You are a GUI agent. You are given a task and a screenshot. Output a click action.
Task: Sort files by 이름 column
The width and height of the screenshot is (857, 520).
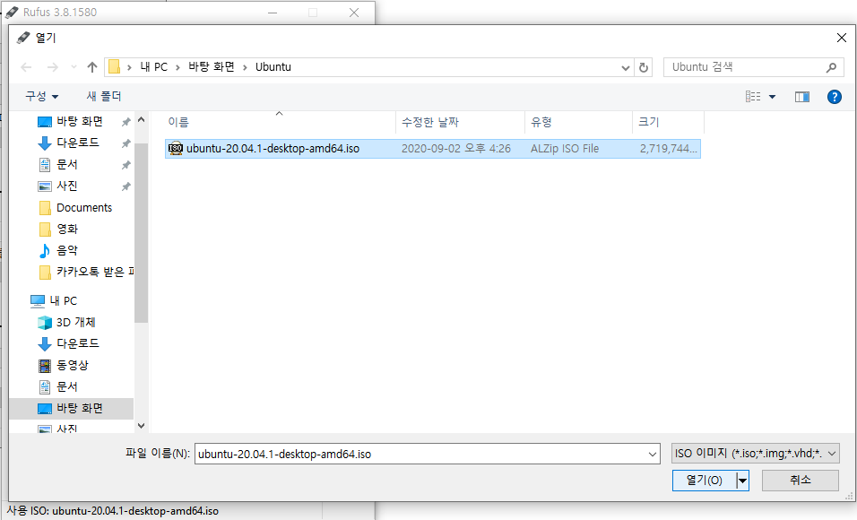click(178, 122)
